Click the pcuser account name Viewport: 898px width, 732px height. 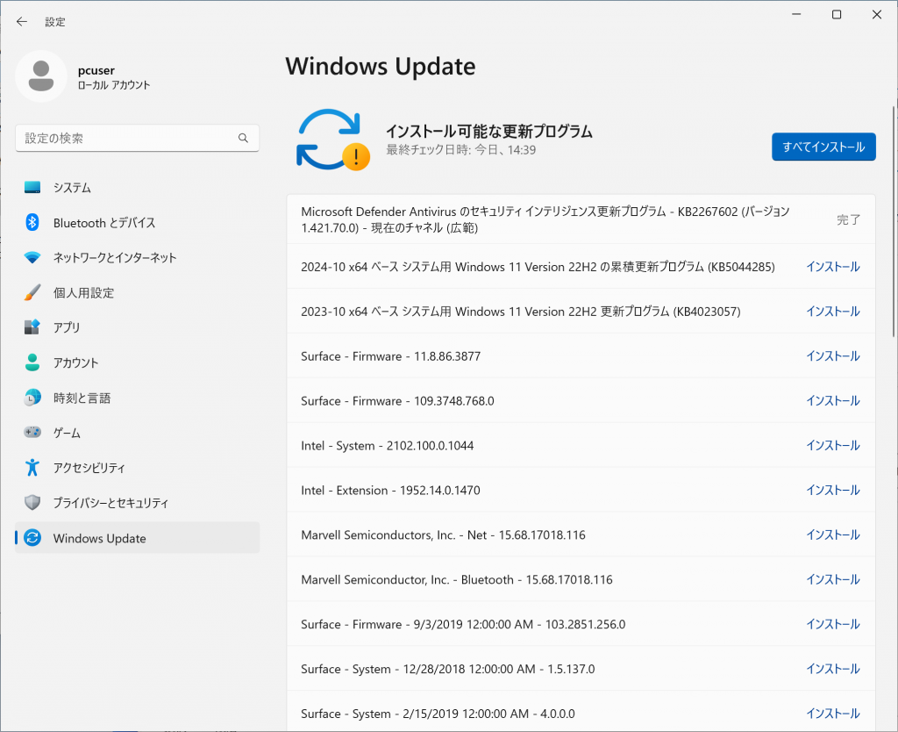coord(96,70)
